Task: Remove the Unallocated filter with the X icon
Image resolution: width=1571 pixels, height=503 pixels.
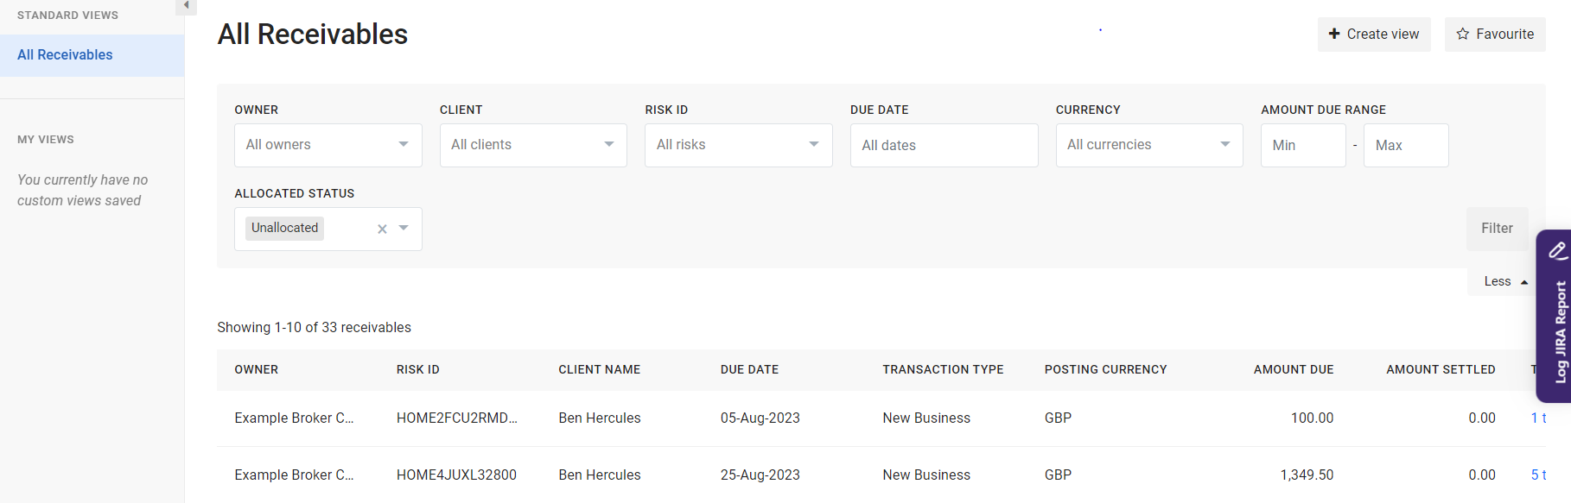Action: [382, 229]
